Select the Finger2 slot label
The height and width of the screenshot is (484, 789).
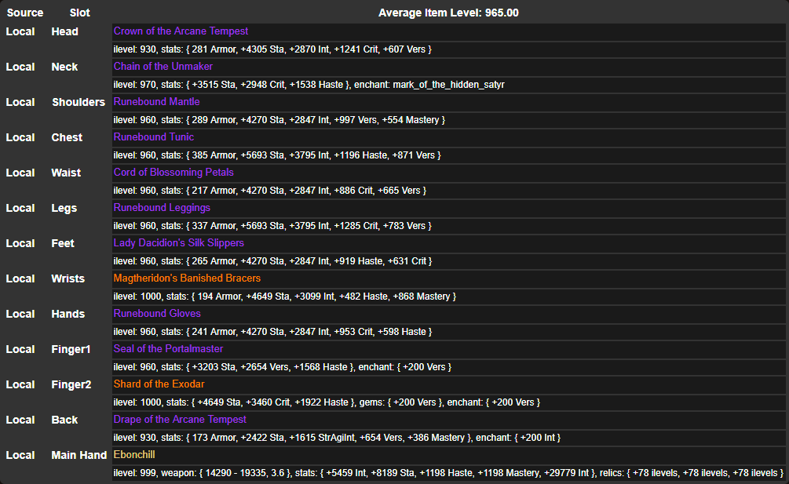(x=71, y=384)
